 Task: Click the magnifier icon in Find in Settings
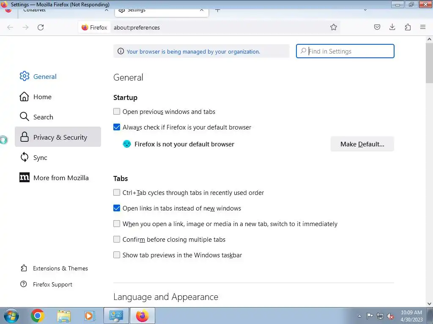pos(303,51)
